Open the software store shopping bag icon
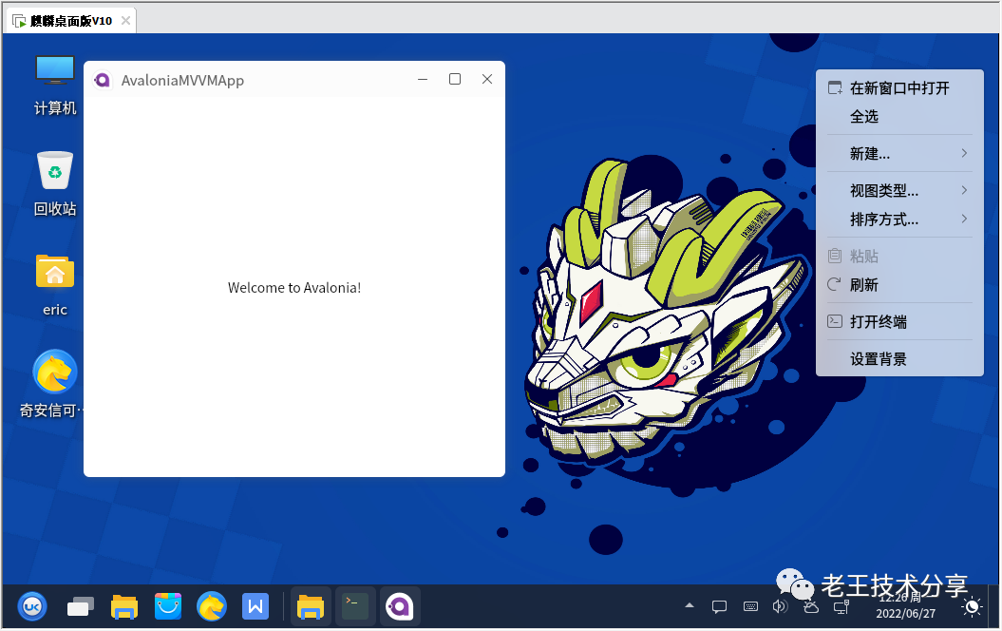1002x631 pixels. pyautogui.click(x=168, y=606)
